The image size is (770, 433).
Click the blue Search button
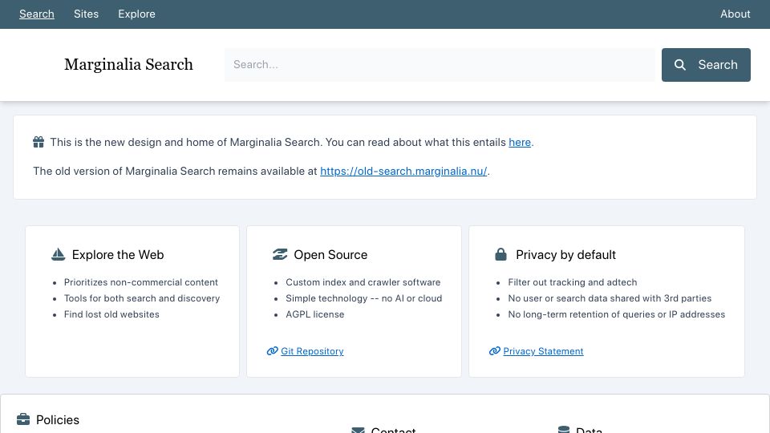(x=706, y=65)
